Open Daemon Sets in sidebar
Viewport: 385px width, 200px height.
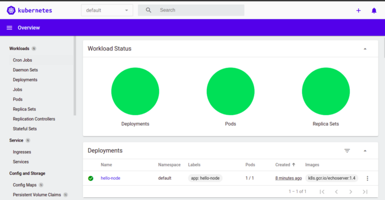(x=25, y=70)
